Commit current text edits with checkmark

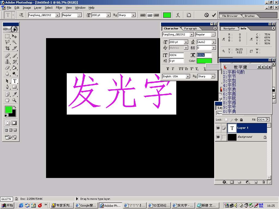point(214,15)
